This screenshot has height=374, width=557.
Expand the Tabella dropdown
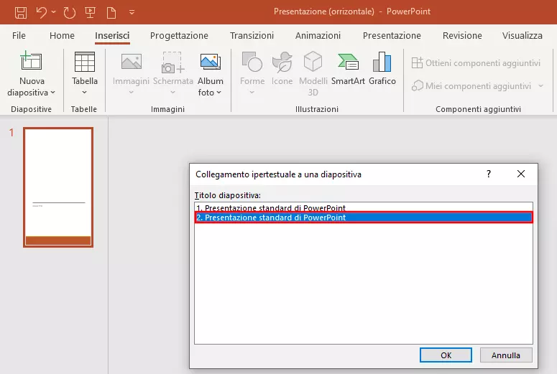pos(85,92)
